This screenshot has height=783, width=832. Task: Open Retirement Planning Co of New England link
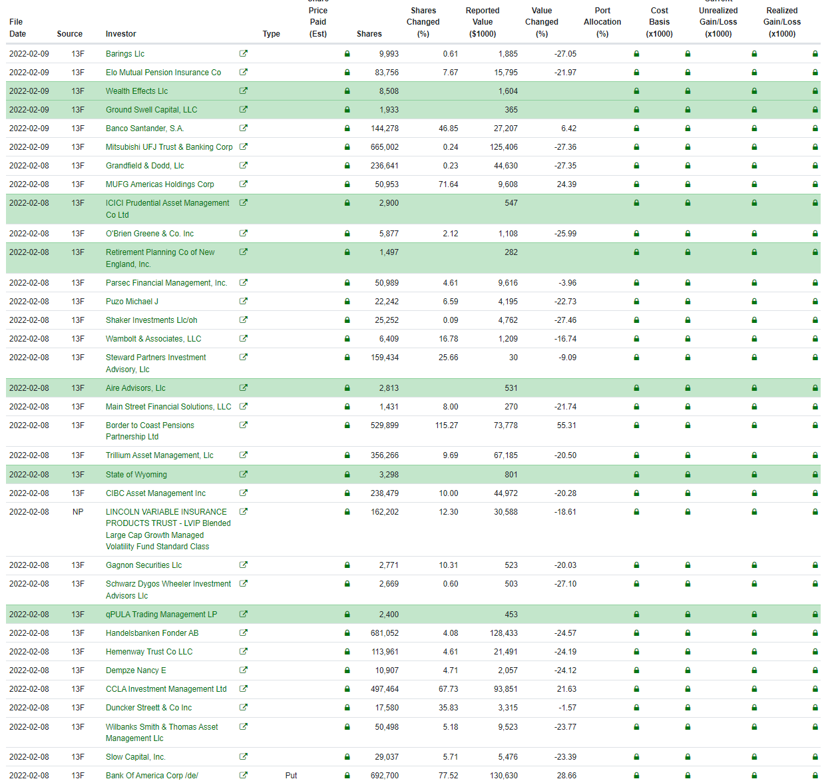[x=160, y=258]
